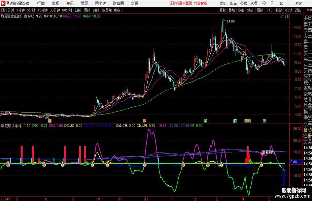Viewport: 312px width, 201px height.
Task: Open the 功能 menu
Action: [223, 3]
